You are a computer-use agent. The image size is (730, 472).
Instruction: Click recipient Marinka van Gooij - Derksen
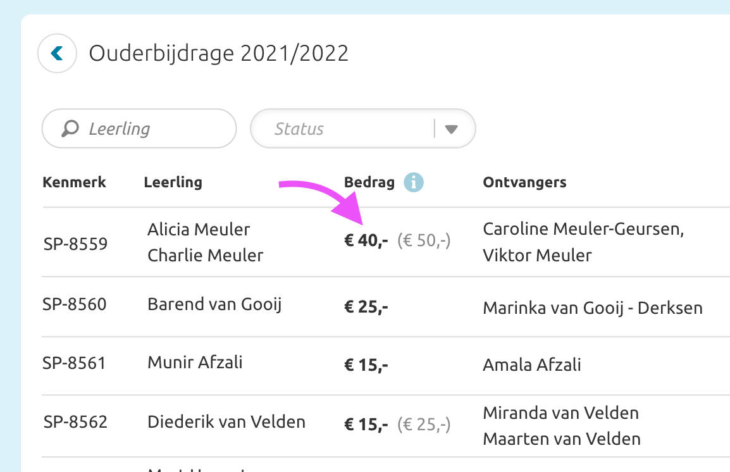point(593,308)
